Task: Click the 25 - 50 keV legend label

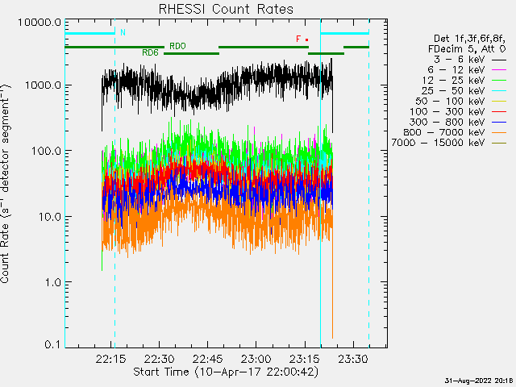Action: point(453,90)
